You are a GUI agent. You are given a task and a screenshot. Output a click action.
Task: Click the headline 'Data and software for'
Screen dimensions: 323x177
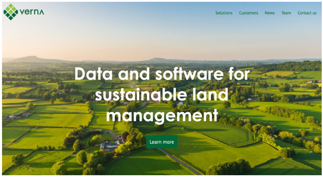162,74
